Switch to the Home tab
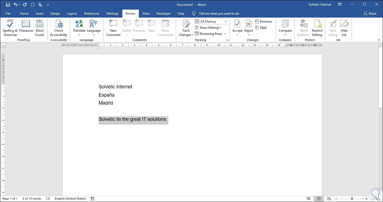The width and height of the screenshot is (383, 202). point(24,14)
